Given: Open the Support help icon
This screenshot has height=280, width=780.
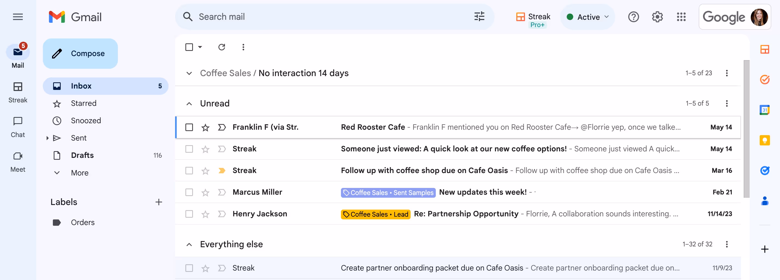Looking at the screenshot, I should coord(633,17).
